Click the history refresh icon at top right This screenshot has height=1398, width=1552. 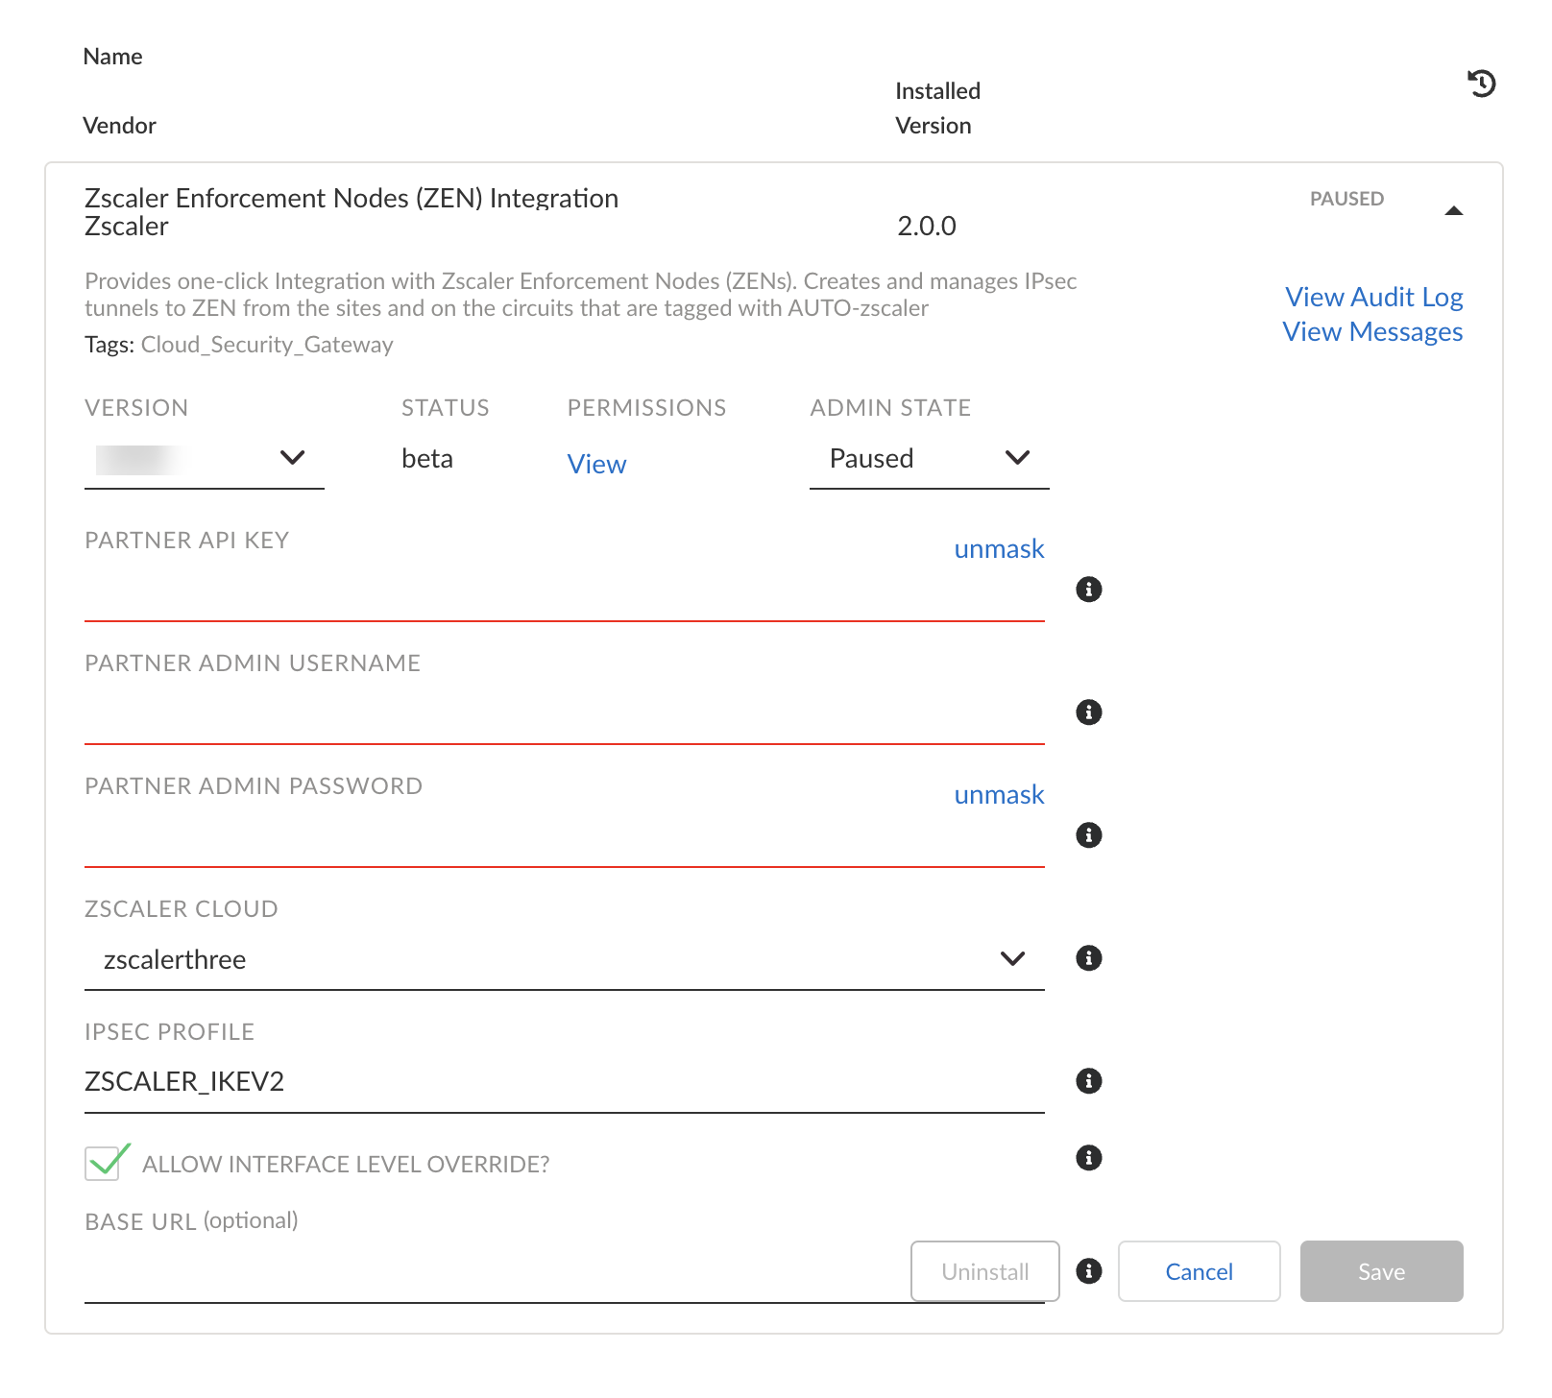tap(1481, 84)
